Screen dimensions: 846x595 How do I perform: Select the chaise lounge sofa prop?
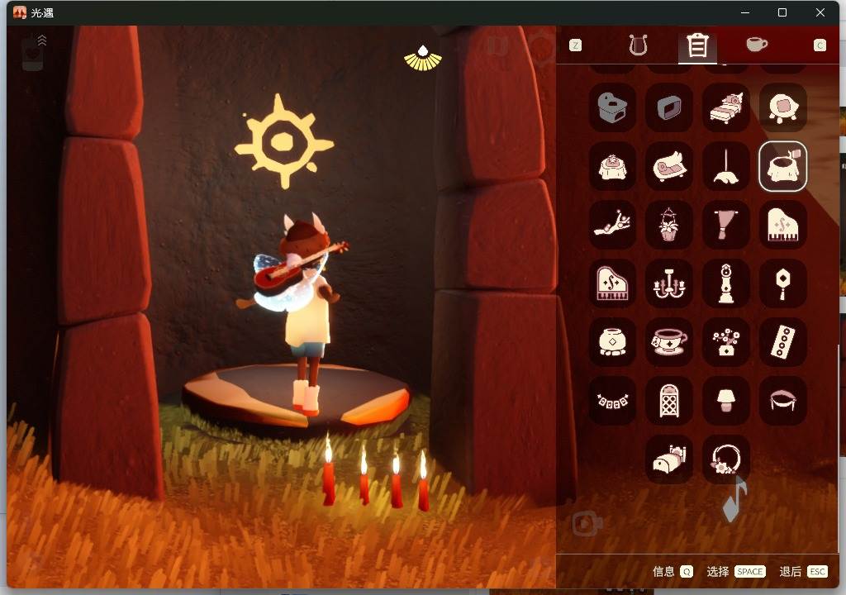tap(669, 166)
